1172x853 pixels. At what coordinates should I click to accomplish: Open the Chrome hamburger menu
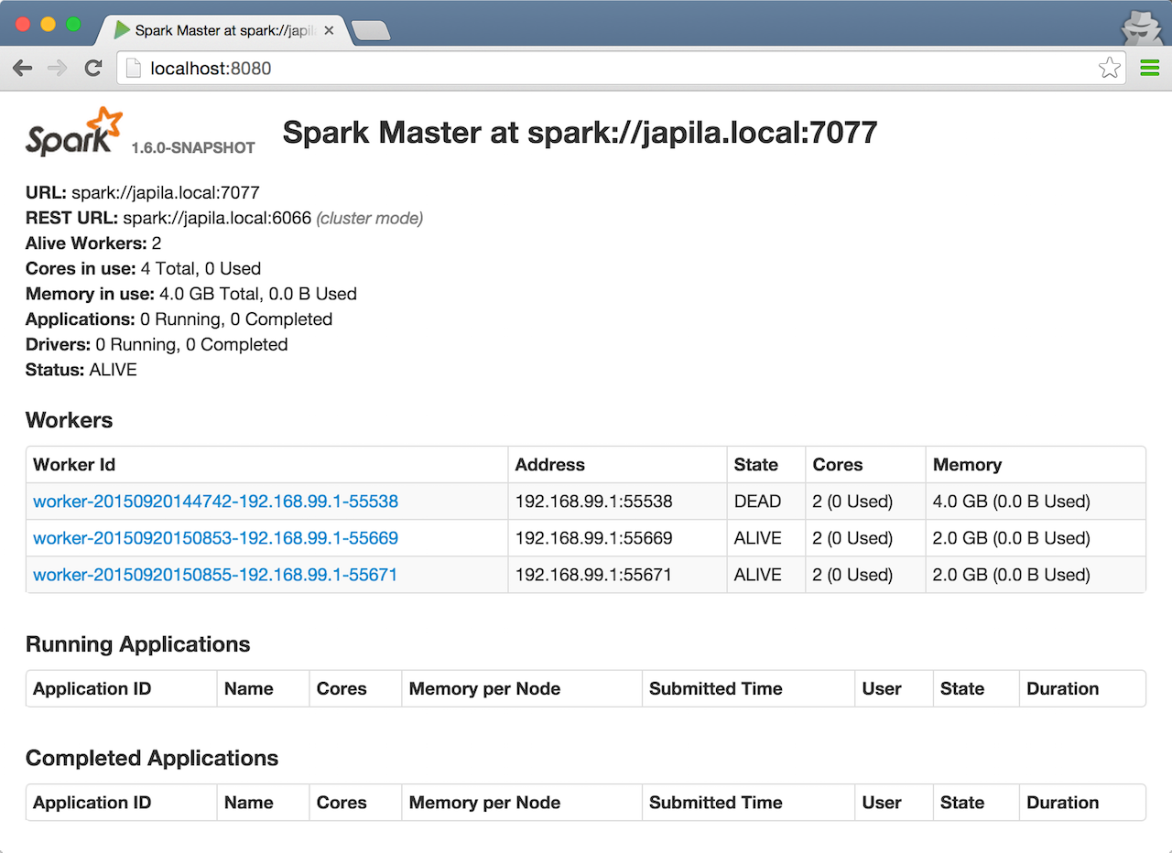coord(1149,69)
